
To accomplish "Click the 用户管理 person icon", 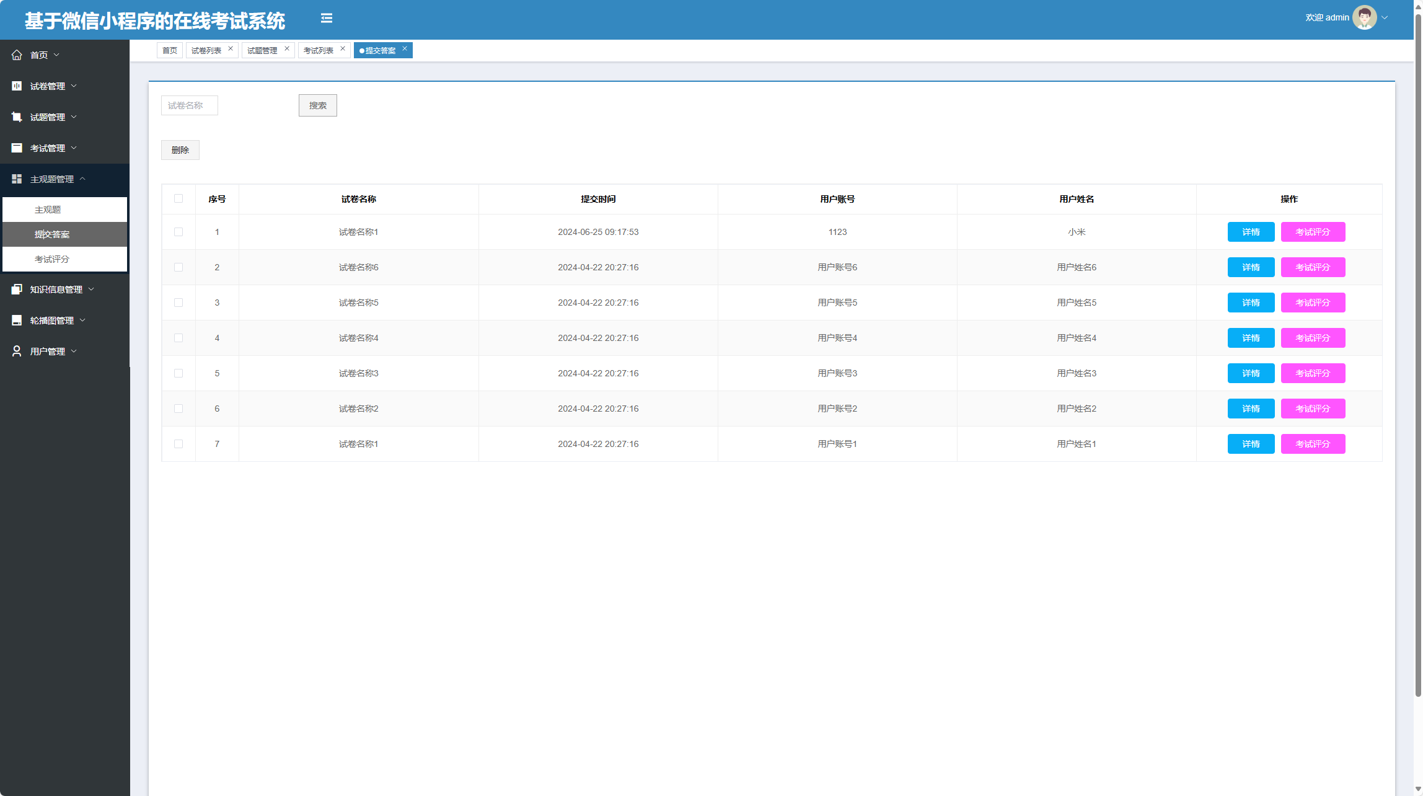I will click(17, 352).
